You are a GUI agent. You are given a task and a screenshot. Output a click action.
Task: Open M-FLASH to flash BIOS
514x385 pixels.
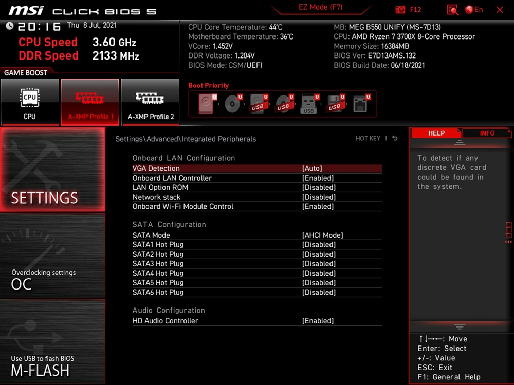pyautogui.click(x=53, y=342)
